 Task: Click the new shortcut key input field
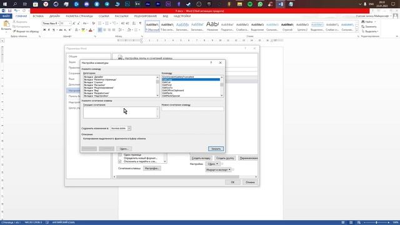192,109
